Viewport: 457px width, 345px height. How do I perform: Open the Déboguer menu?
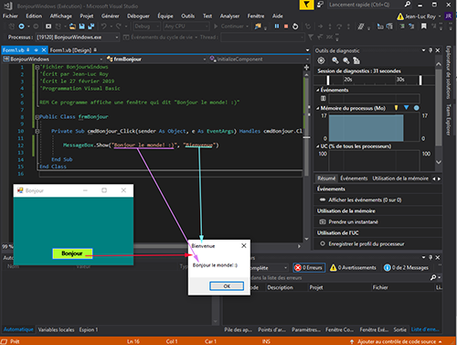tap(138, 16)
